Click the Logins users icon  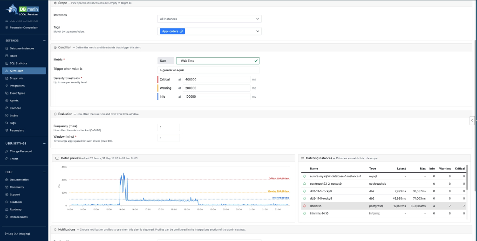click(x=7, y=115)
